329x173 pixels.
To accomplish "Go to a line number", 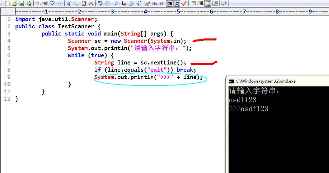I will pyautogui.click(x=138, y=3).
